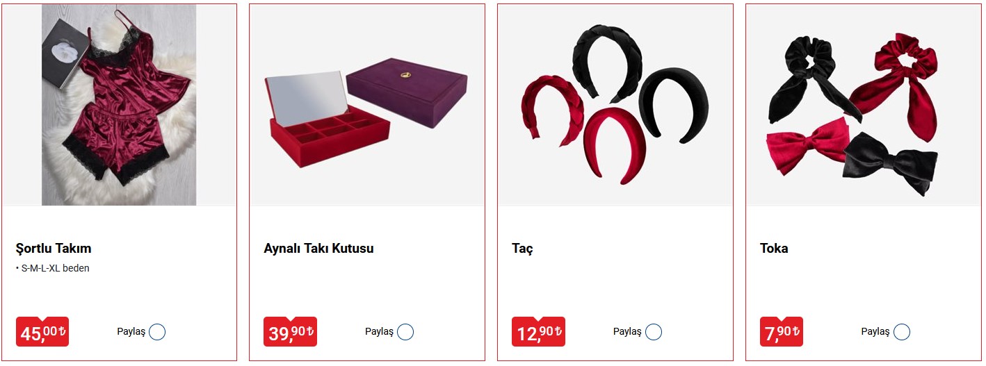Click Paylaş text on the Toka card
Image resolution: width=986 pixels, height=366 pixels.
(875, 332)
